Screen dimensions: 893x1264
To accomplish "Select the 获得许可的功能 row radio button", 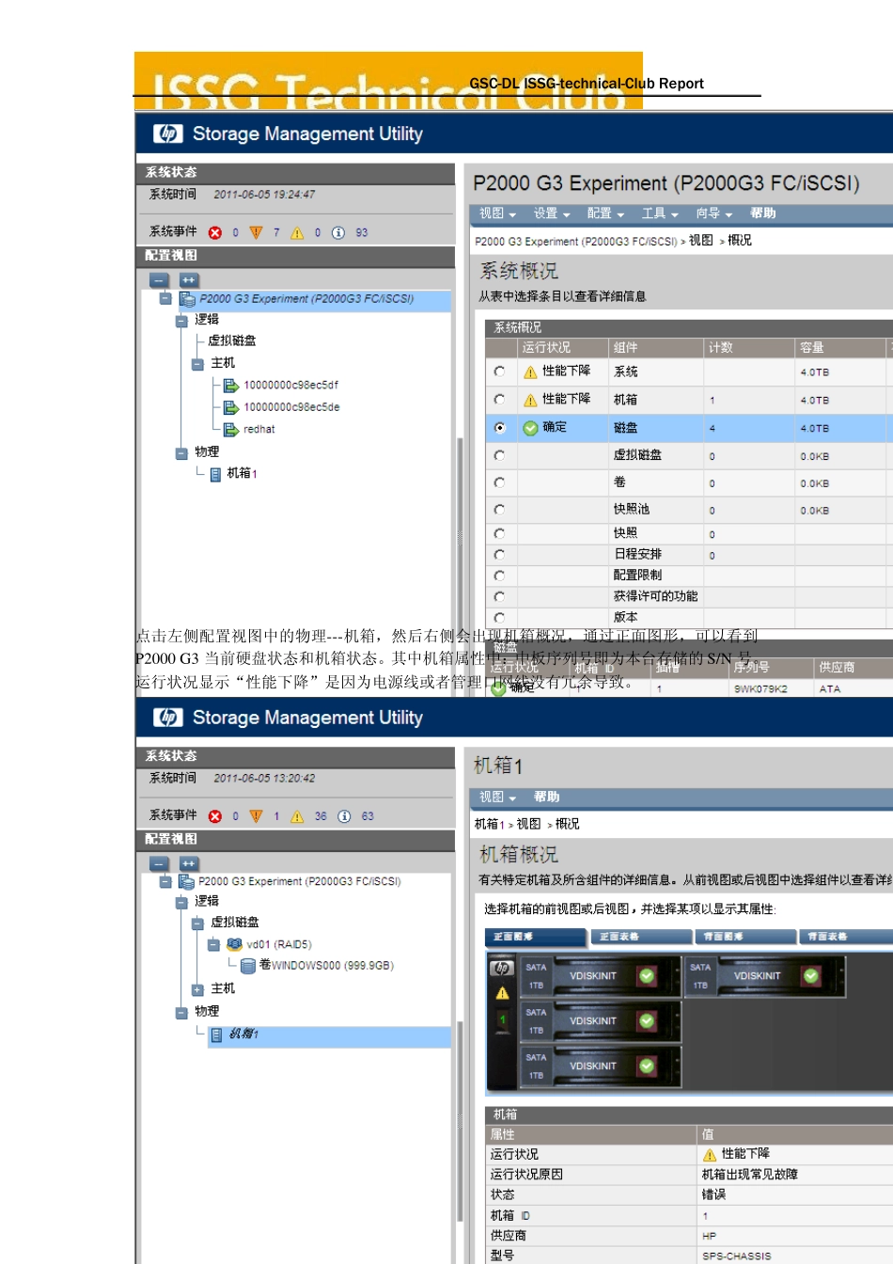I will coord(499,596).
